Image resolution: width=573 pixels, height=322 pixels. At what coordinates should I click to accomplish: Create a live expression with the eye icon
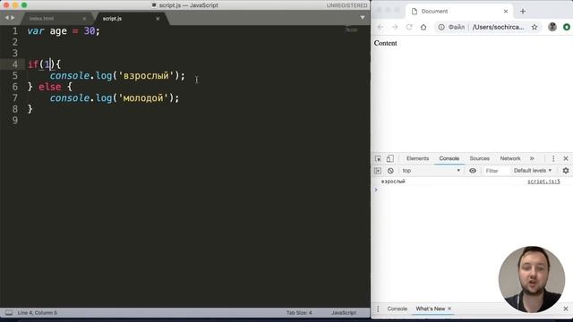(x=473, y=171)
